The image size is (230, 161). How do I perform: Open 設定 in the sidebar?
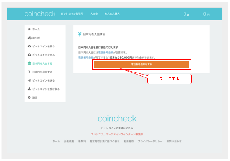coord(35,98)
